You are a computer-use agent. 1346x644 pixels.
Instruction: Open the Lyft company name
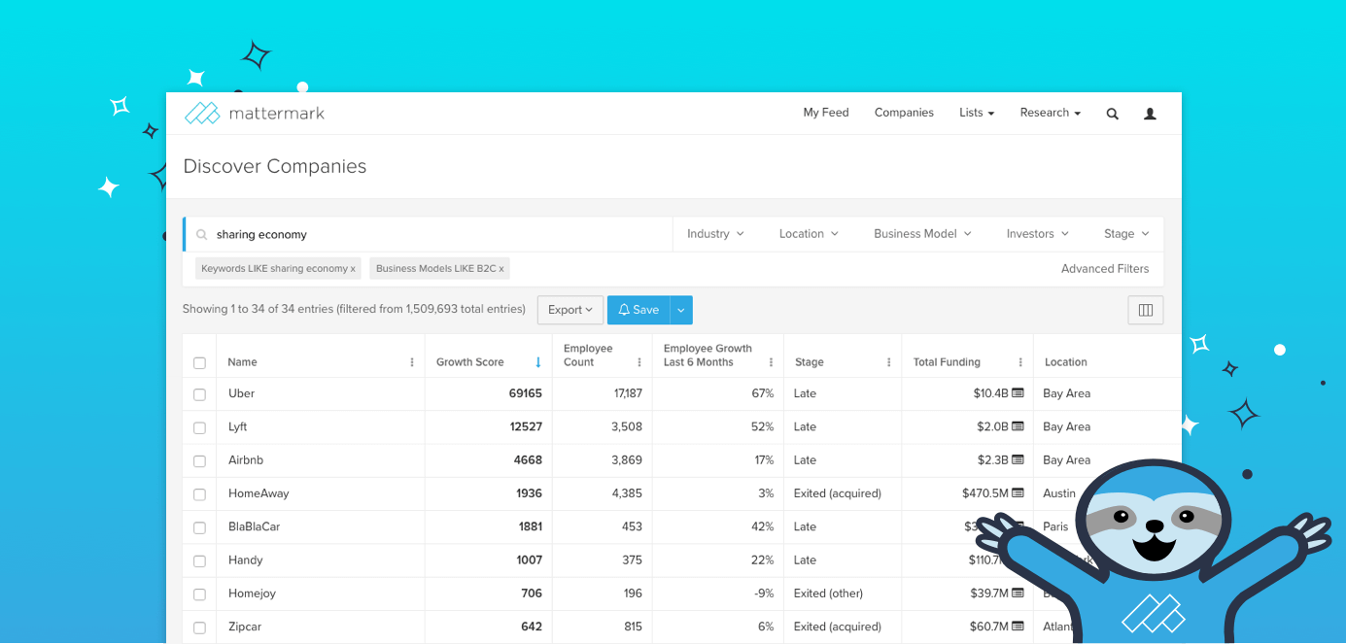point(238,426)
